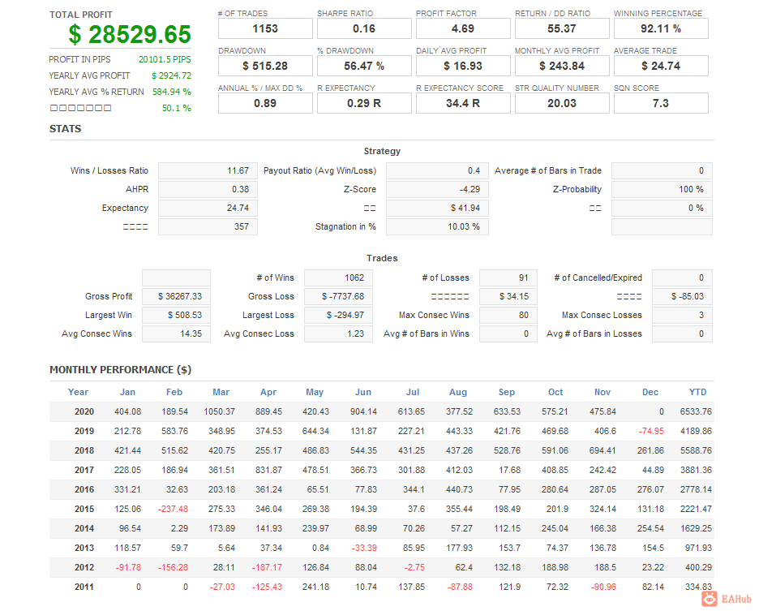Select Monthly Avg Profit value $ 243.84
The width and height of the screenshot is (759, 611).
[562, 66]
